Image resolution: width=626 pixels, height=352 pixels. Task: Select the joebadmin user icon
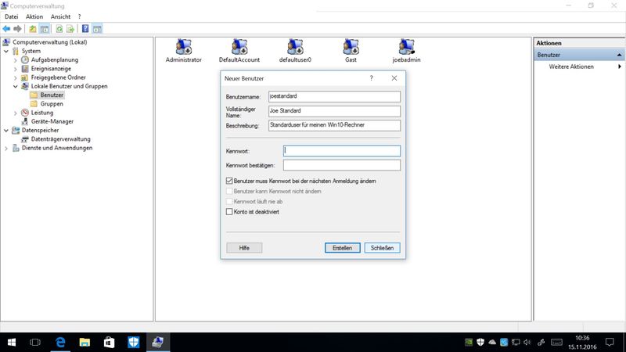pos(406,51)
